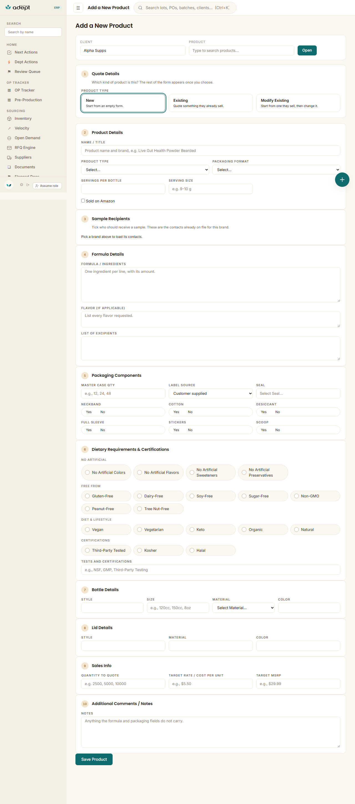Open settings with the gear icon
This screenshot has width=355, height=804.
coord(22,185)
